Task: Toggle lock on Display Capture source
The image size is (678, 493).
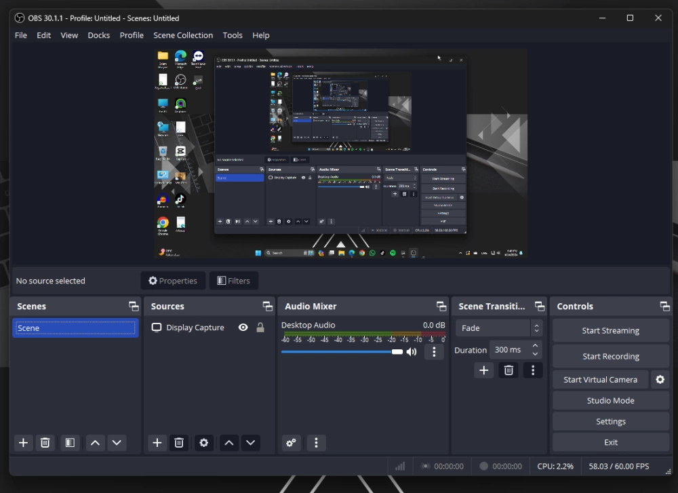Action: pos(260,328)
